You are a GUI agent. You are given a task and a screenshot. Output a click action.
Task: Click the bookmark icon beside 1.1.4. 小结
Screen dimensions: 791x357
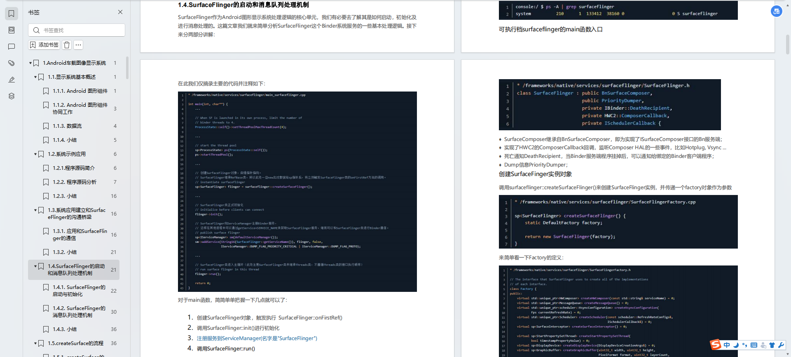click(x=46, y=140)
